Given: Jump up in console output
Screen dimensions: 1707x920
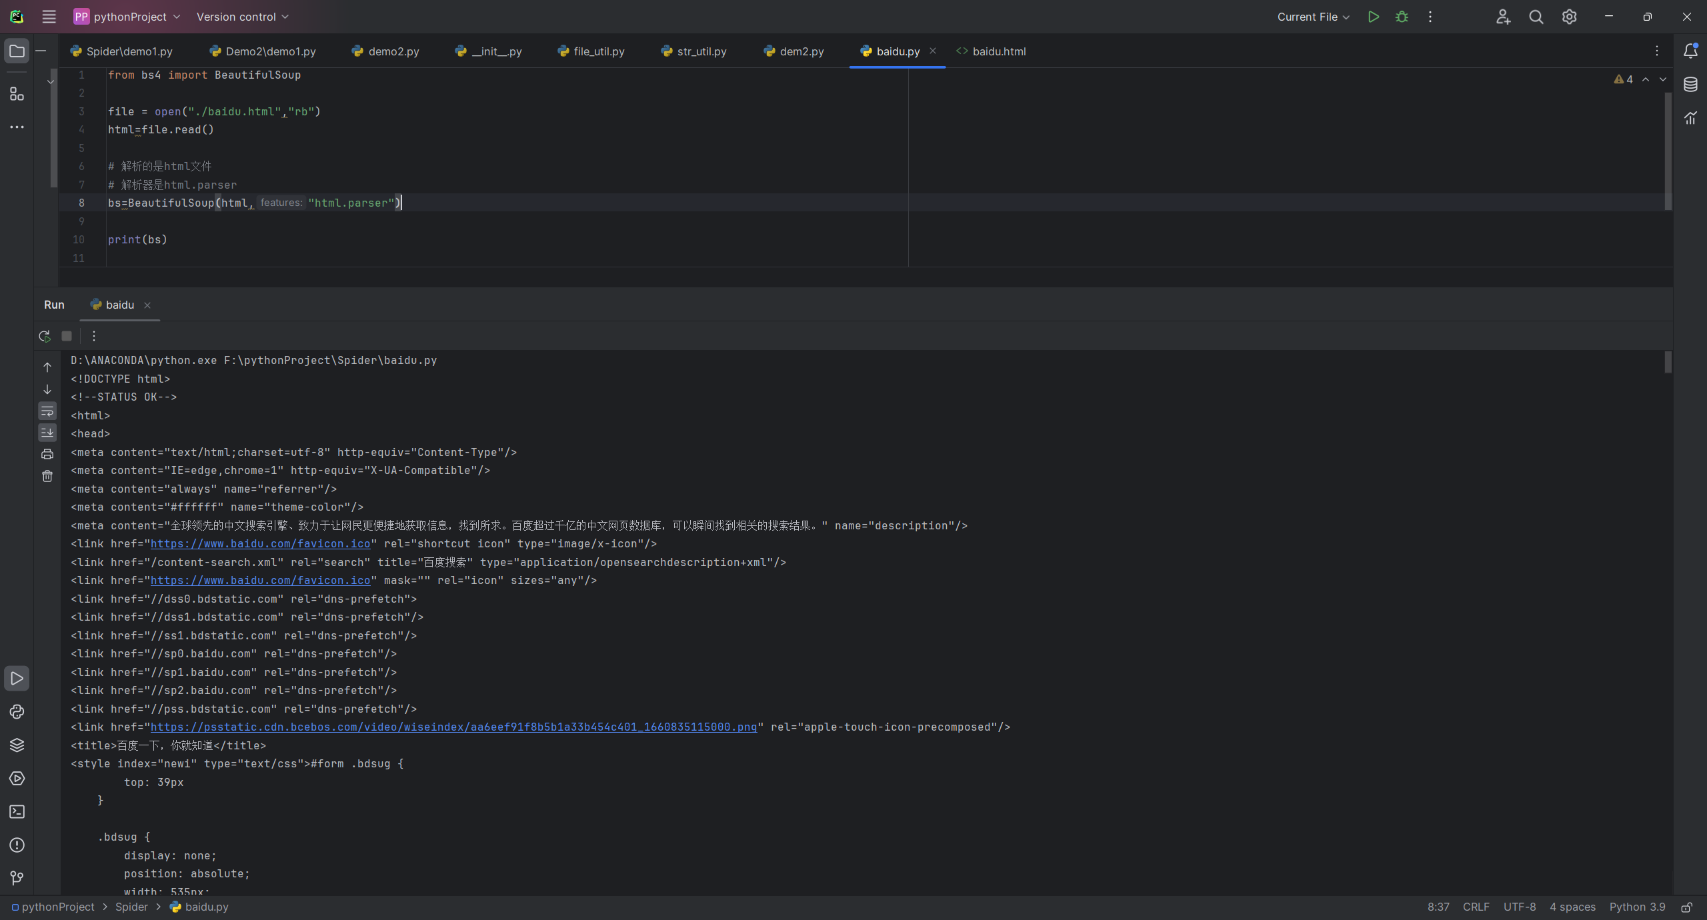Looking at the screenshot, I should click(47, 367).
